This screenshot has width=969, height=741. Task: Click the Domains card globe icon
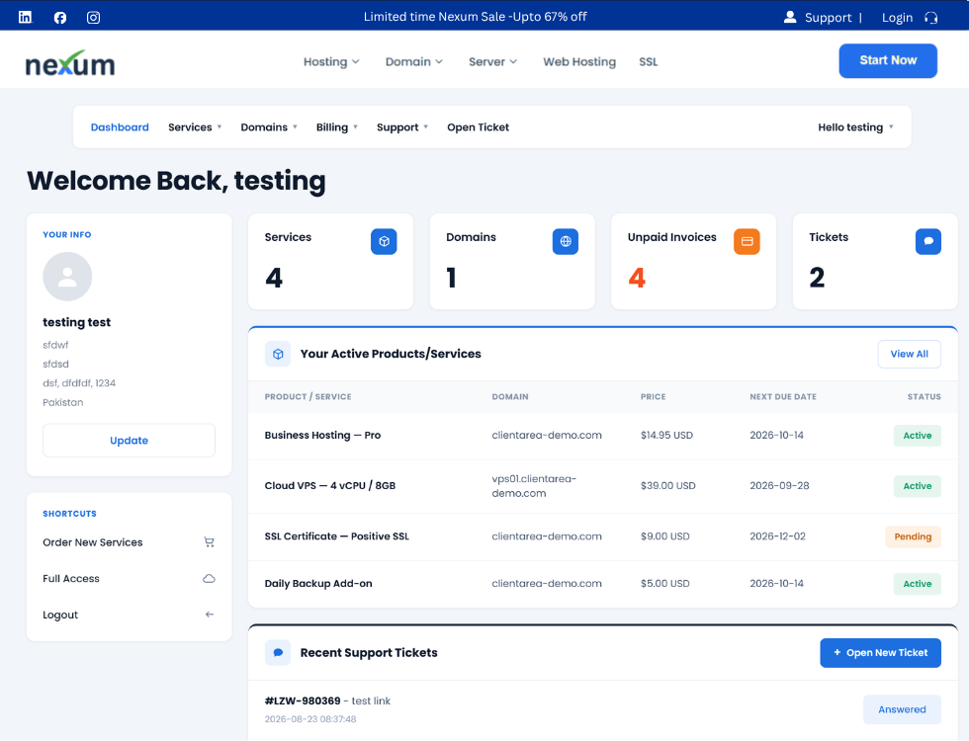point(566,241)
